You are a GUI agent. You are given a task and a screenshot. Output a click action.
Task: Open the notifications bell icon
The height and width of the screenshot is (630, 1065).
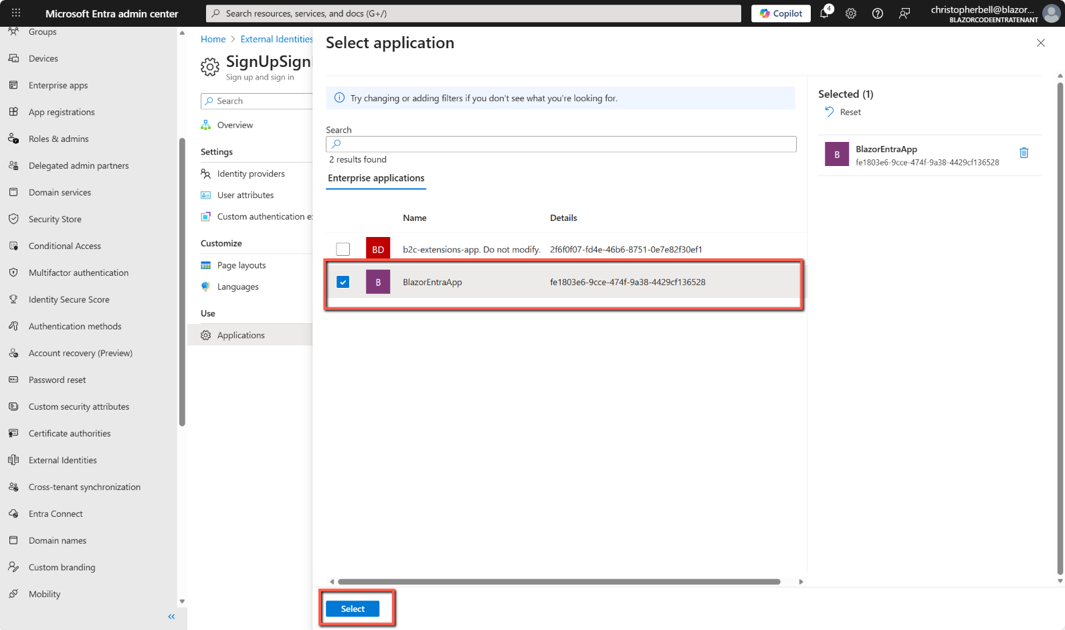825,13
